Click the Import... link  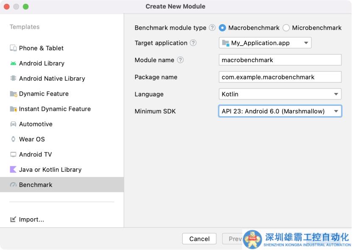pyautogui.click(x=31, y=220)
